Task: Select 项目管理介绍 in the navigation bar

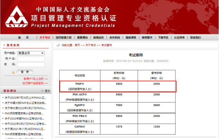Action: pos(63,37)
